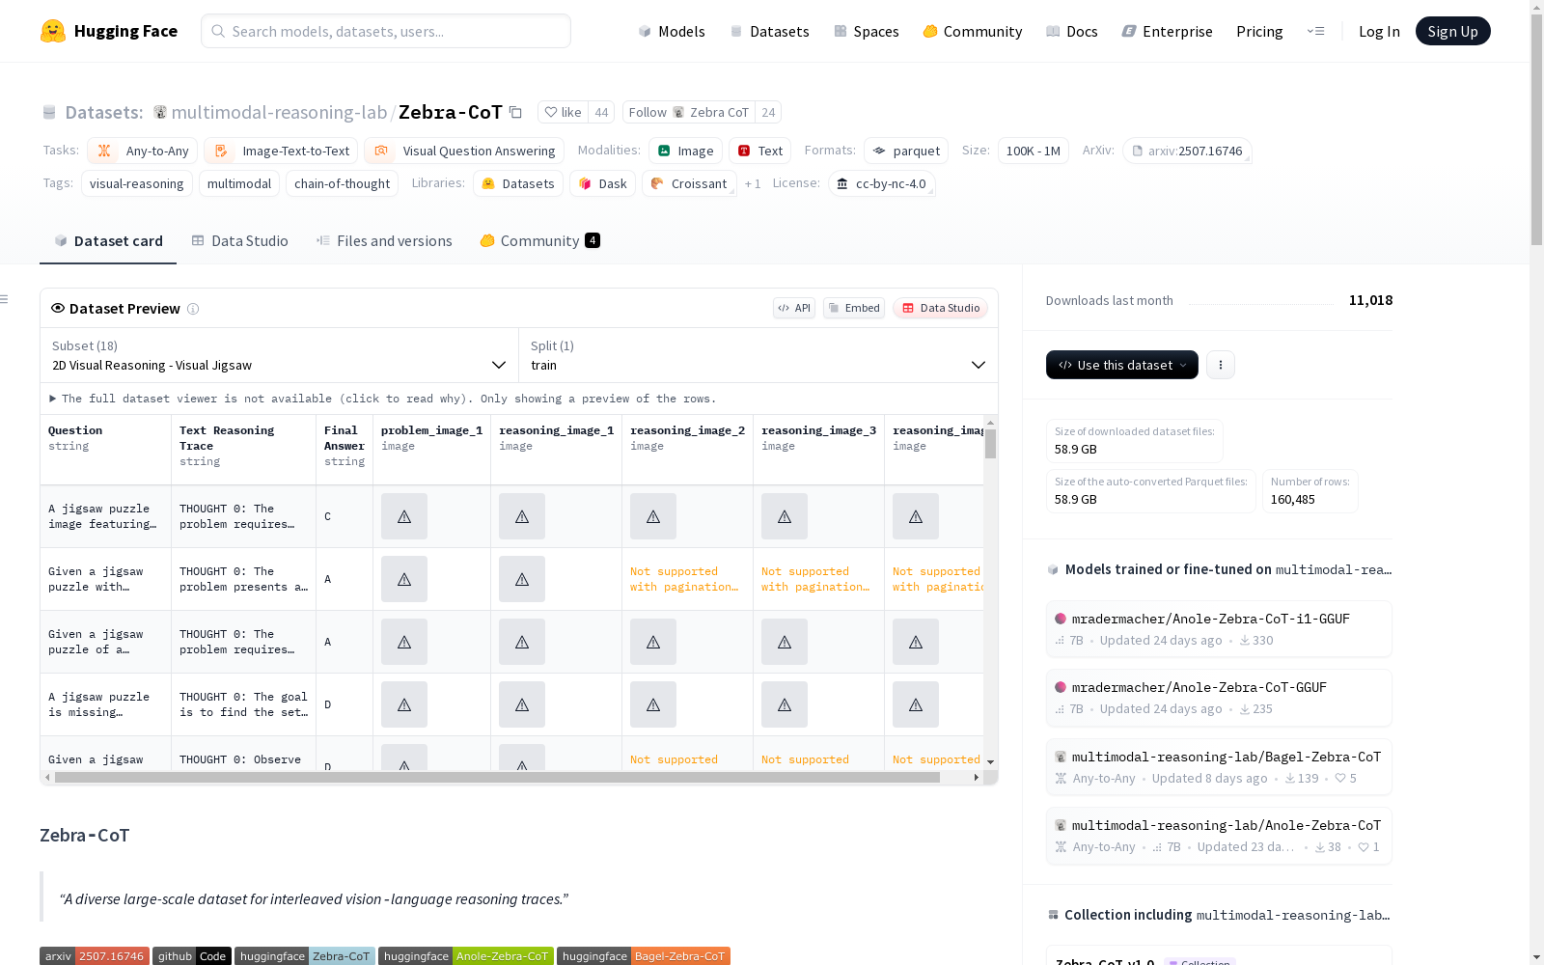Click the Croissant library tag
Image resolution: width=1544 pixels, height=965 pixels.
pos(689,183)
